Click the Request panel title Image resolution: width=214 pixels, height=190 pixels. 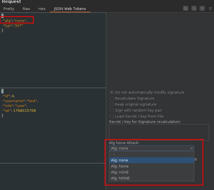(x=11, y=2)
